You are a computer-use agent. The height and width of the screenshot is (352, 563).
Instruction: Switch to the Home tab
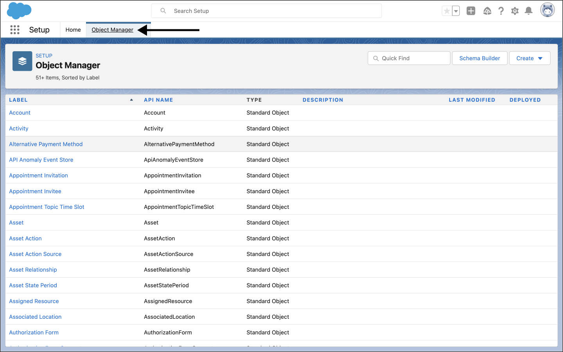coord(73,30)
